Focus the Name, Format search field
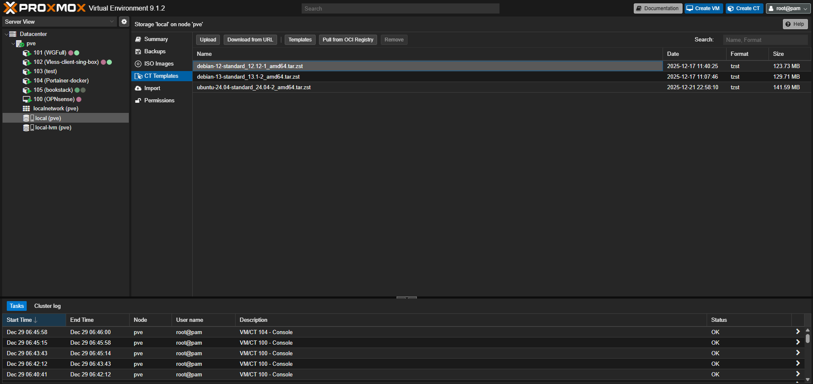Viewport: 813px width, 384px height. point(765,40)
